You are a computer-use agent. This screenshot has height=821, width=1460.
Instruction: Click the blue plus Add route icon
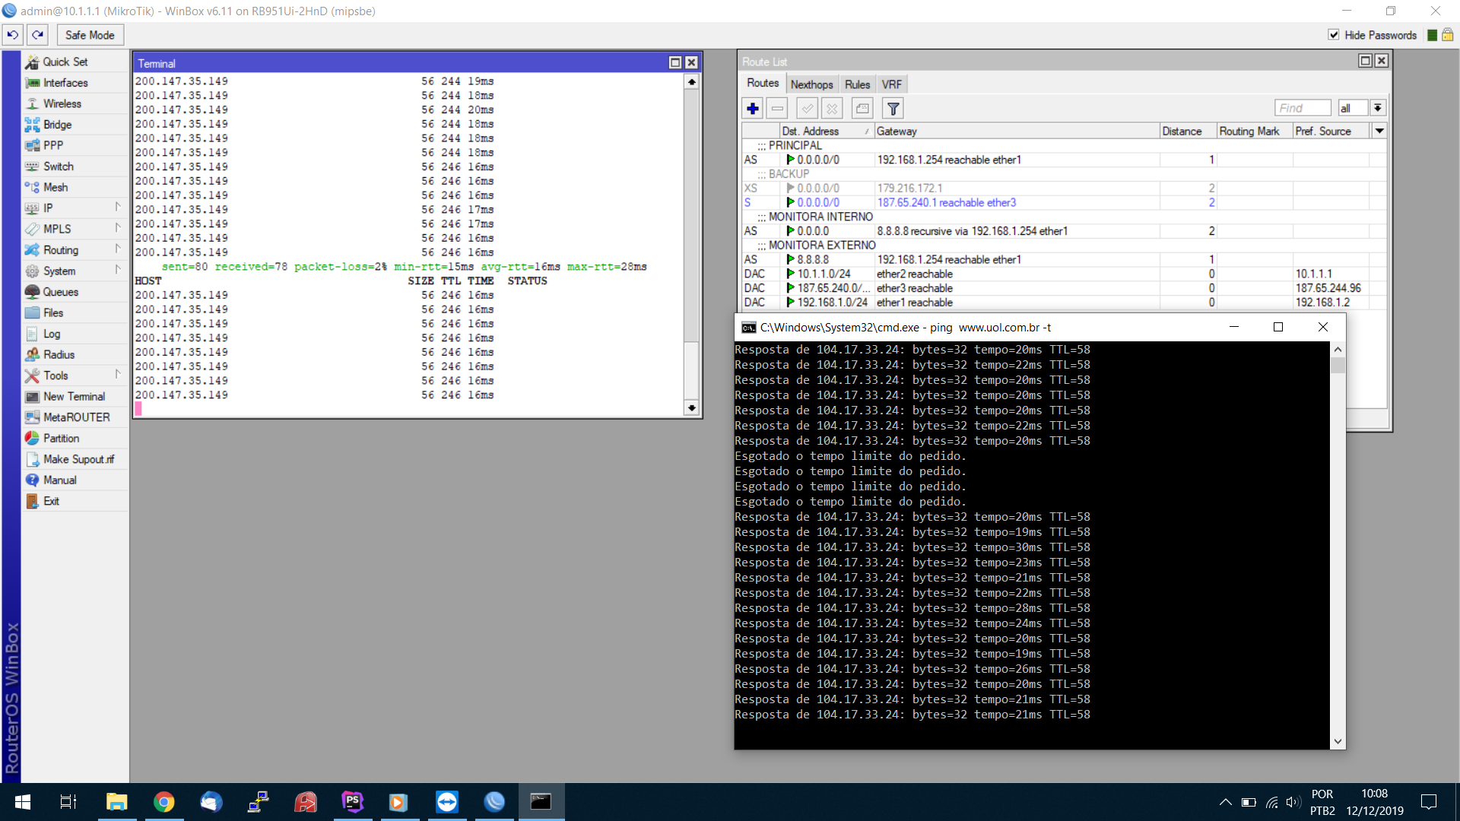753,109
